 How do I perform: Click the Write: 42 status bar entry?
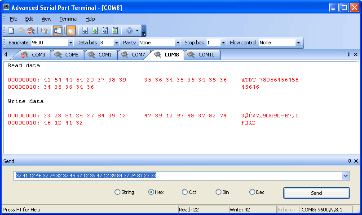252,210
